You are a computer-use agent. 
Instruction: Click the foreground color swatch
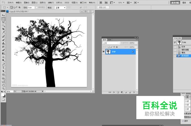pos(2,95)
